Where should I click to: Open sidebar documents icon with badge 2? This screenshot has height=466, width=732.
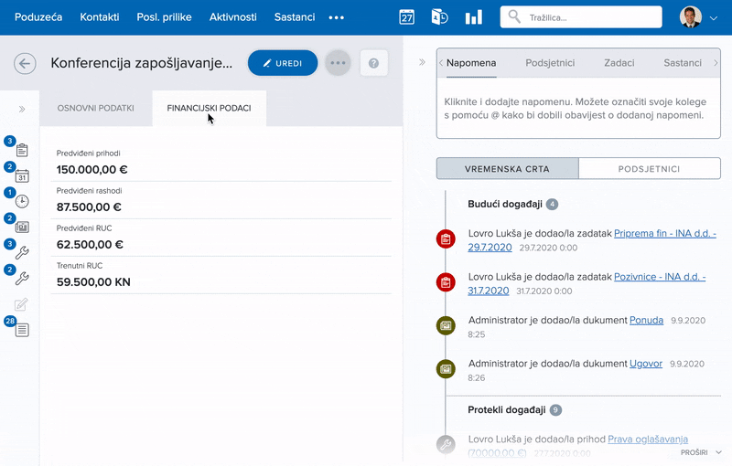(x=22, y=227)
